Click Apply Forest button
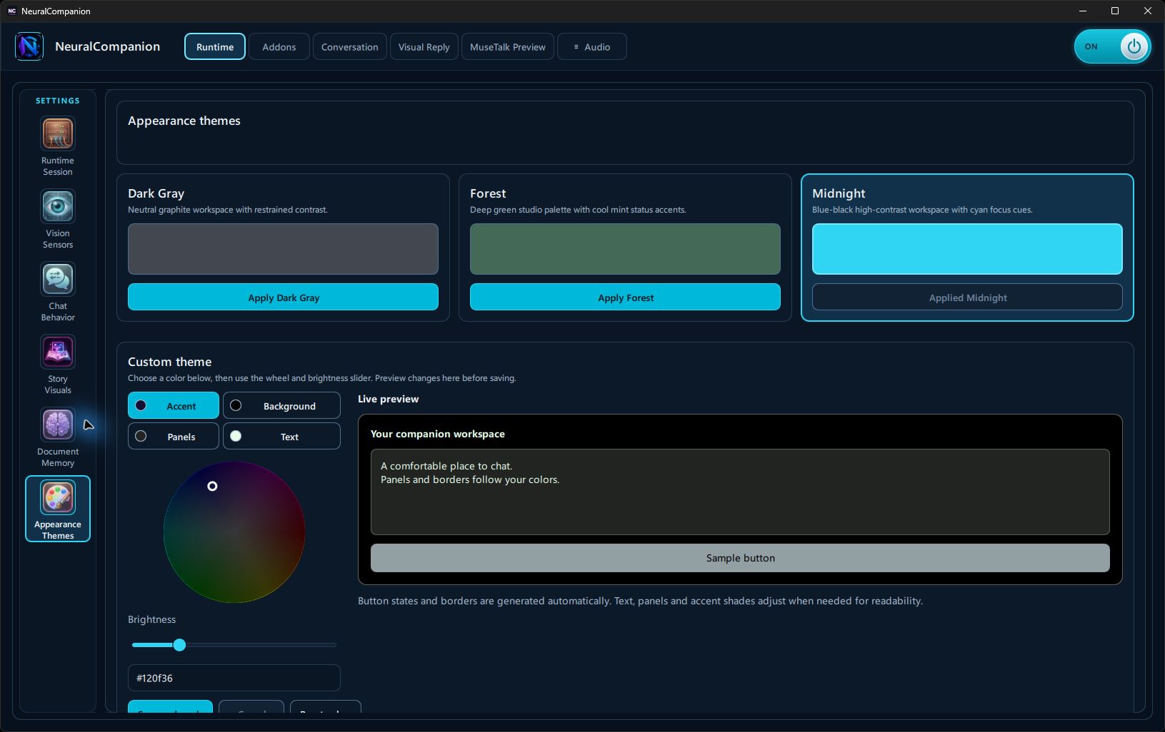The width and height of the screenshot is (1165, 732). click(x=625, y=297)
